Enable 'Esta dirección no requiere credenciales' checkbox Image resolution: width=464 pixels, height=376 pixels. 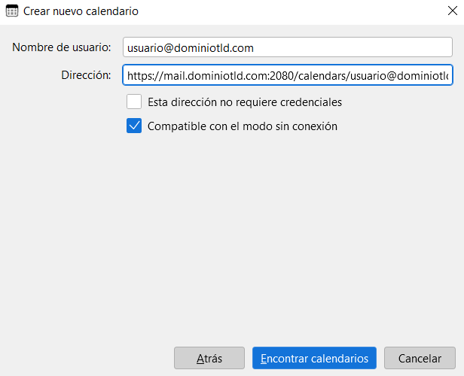pyautogui.click(x=134, y=102)
